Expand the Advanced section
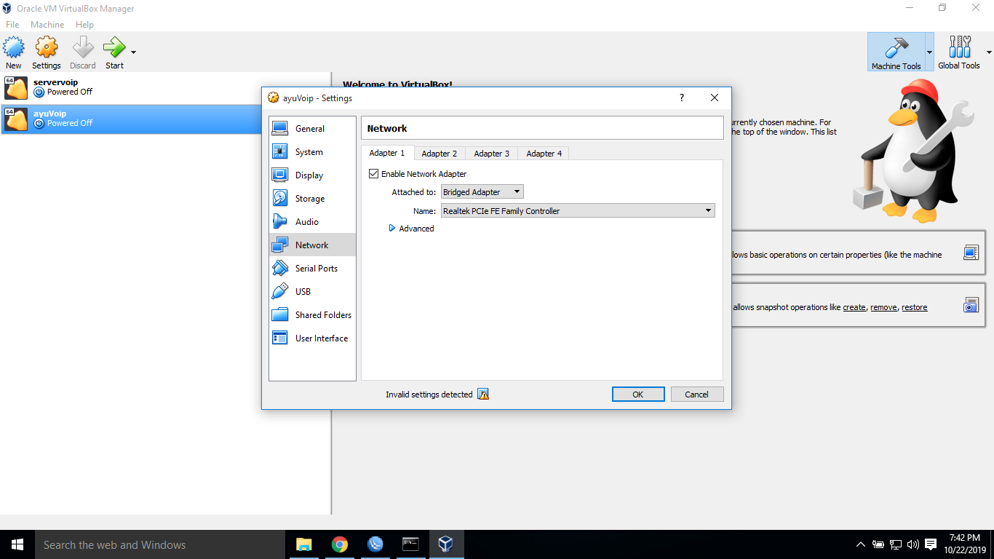 412,229
